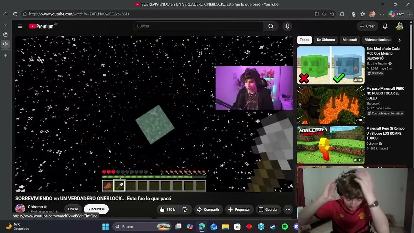Image resolution: width=414 pixels, height=233 pixels.
Task: Open the Obiromo channel avatar
Action: (20, 208)
